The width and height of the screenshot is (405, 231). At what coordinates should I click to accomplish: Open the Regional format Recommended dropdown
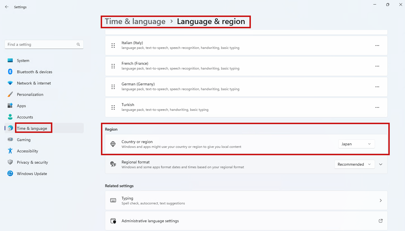[x=354, y=164]
